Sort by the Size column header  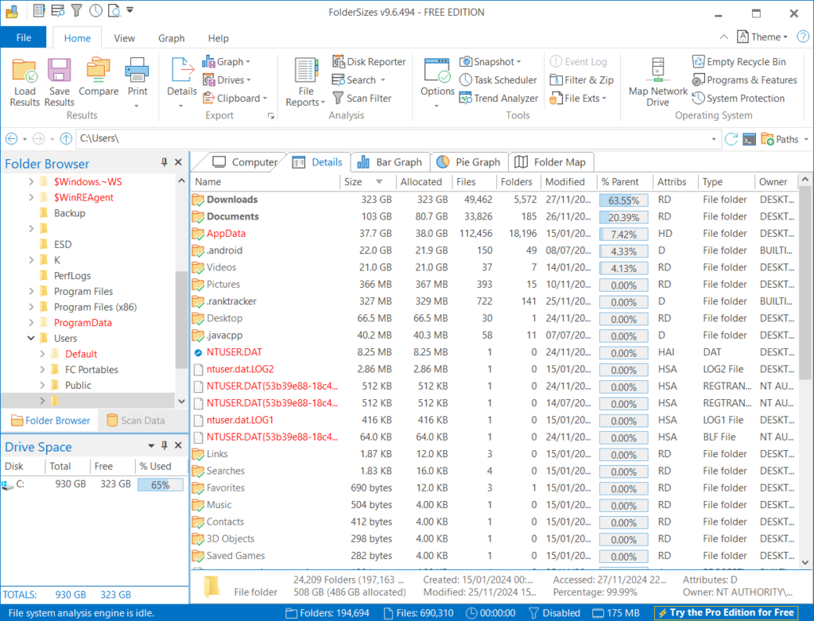(366, 182)
